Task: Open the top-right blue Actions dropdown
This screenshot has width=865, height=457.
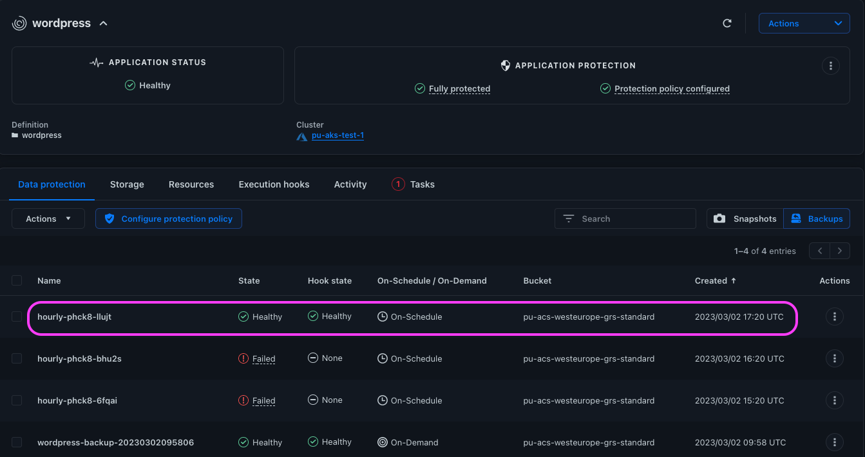Action: point(804,23)
